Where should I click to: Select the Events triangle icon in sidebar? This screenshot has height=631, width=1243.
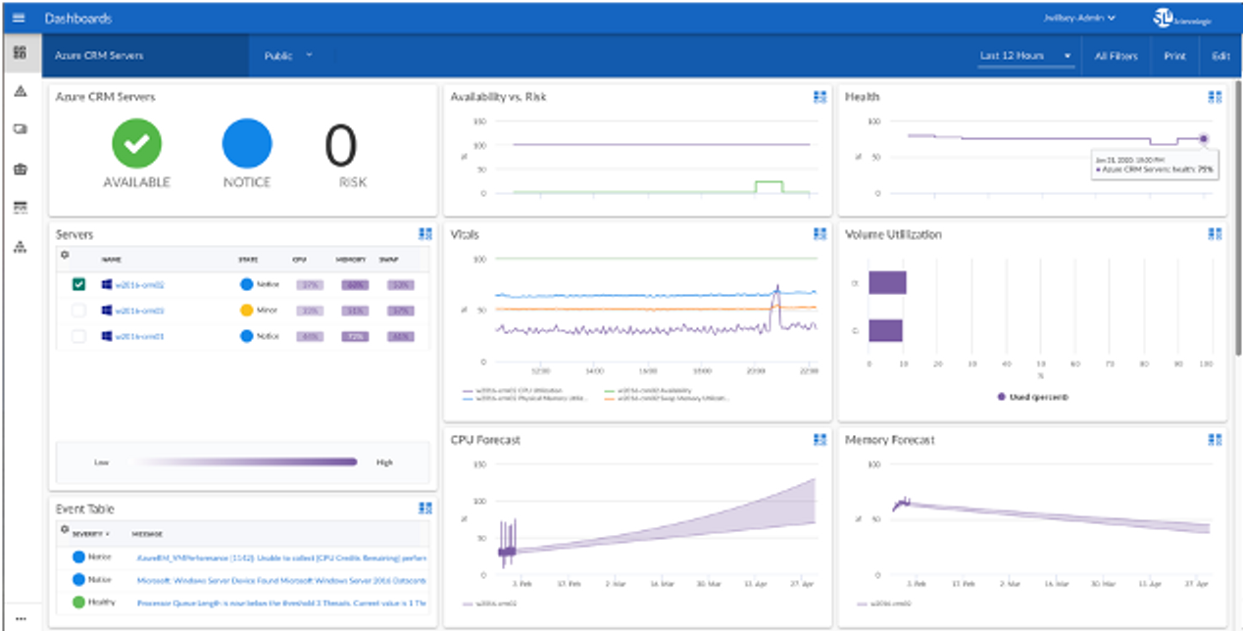tap(22, 90)
